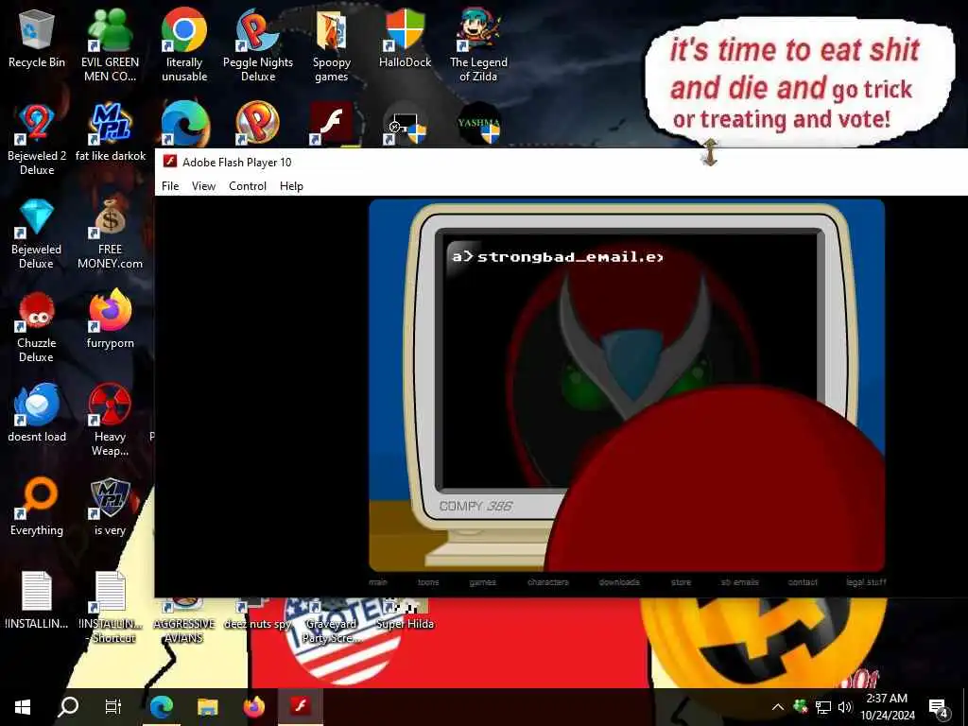
Task: Open the Flash Player desktop shortcut
Action: [x=331, y=124]
